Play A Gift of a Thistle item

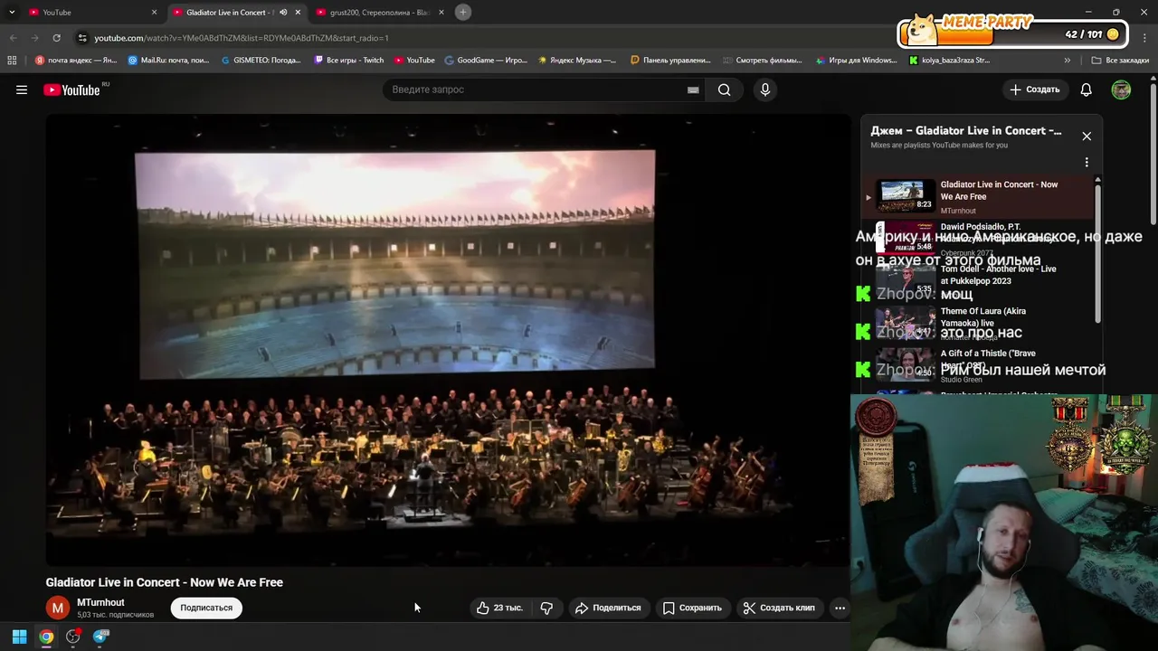(977, 365)
